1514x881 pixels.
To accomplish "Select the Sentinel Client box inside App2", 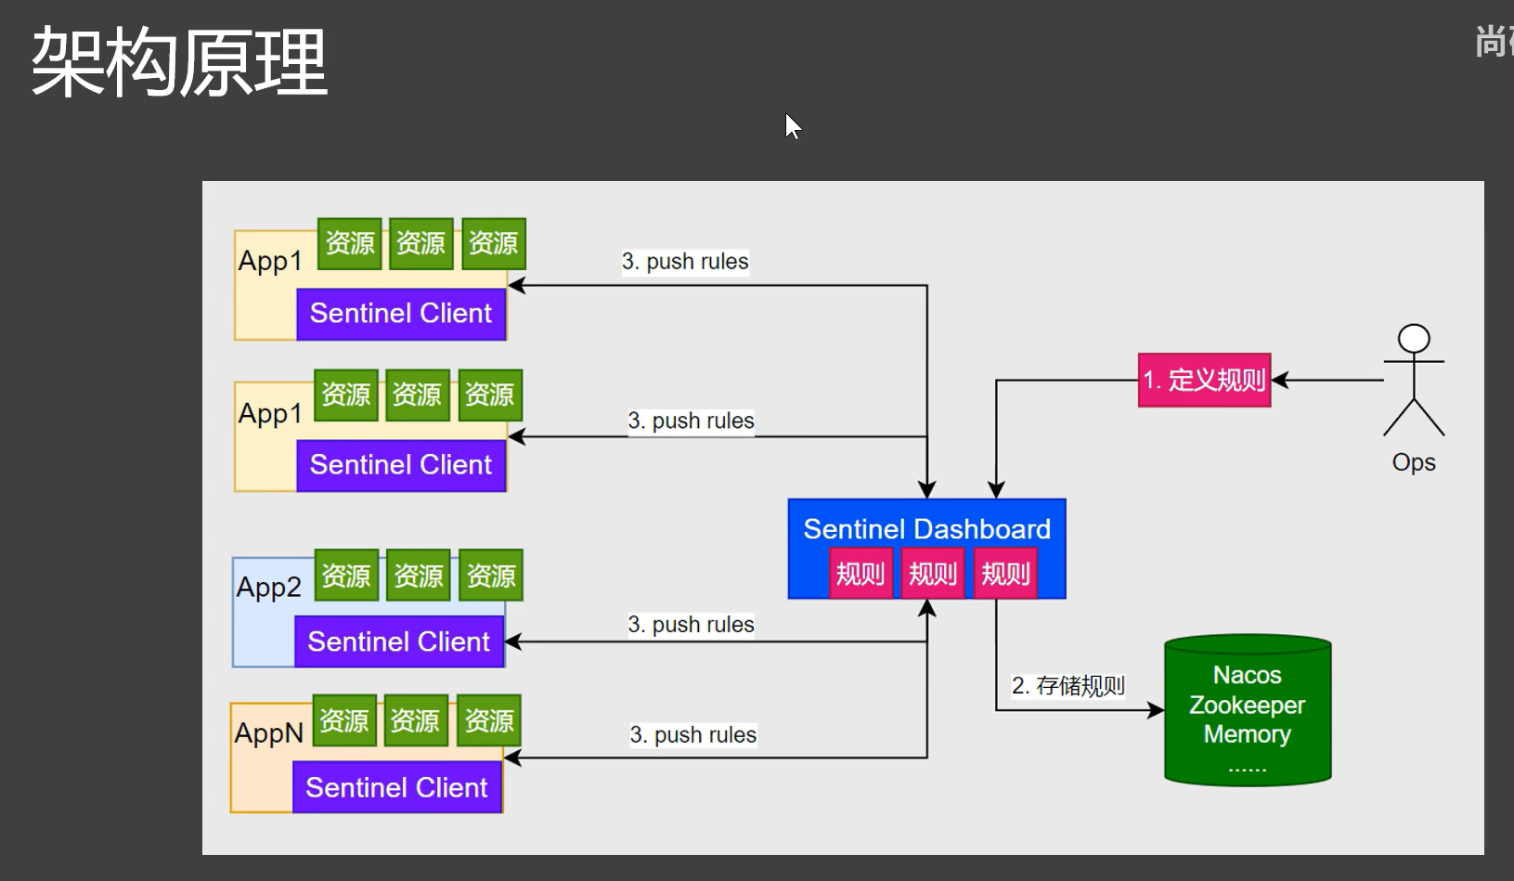I will point(399,641).
